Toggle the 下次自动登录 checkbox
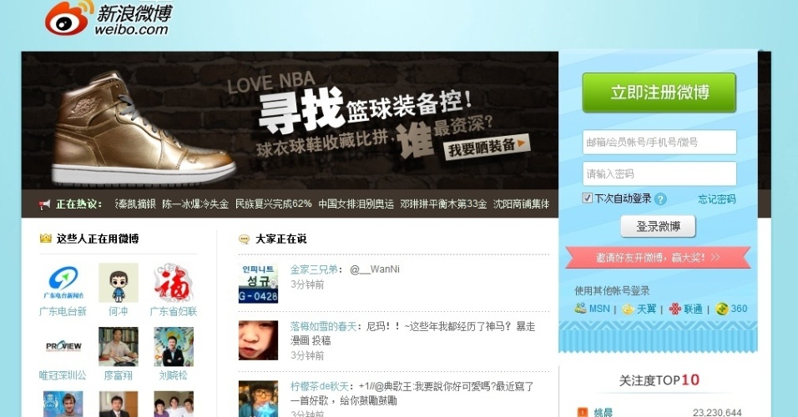The height and width of the screenshot is (417, 798). point(588,198)
